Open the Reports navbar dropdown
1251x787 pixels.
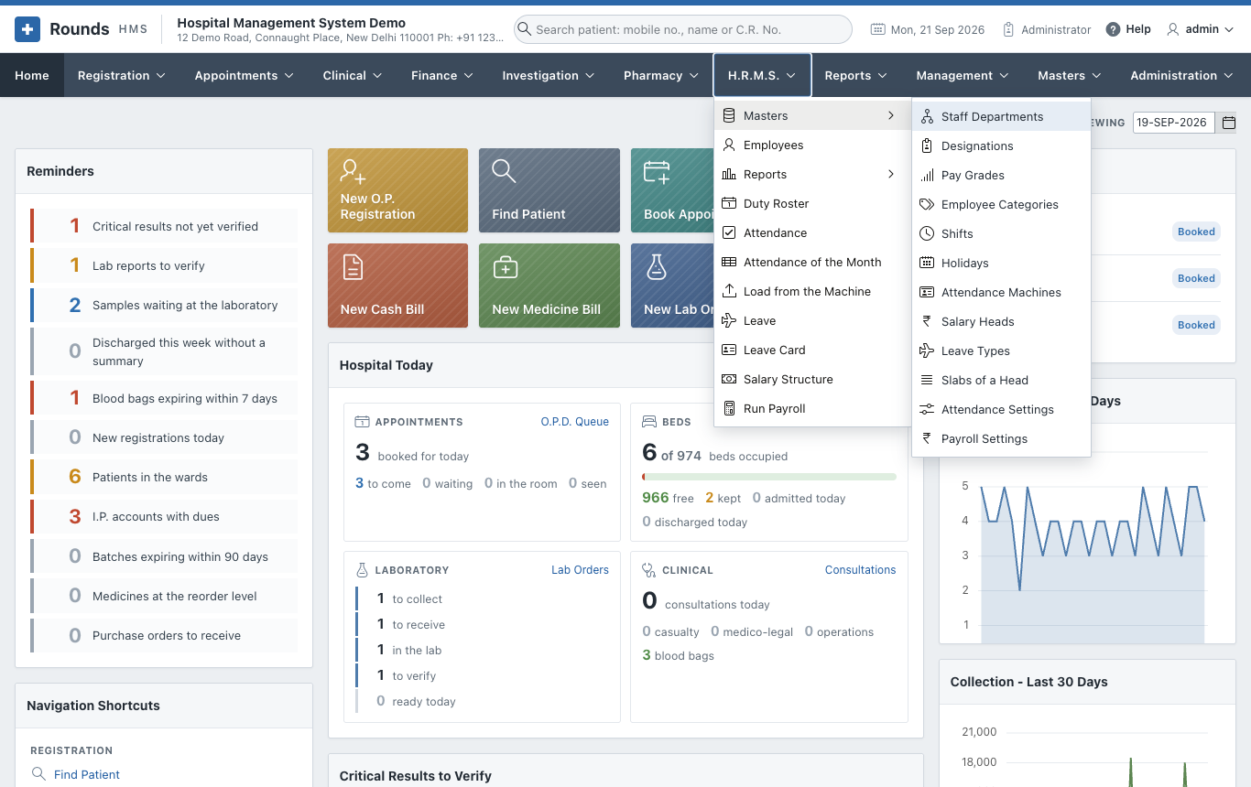856,75
